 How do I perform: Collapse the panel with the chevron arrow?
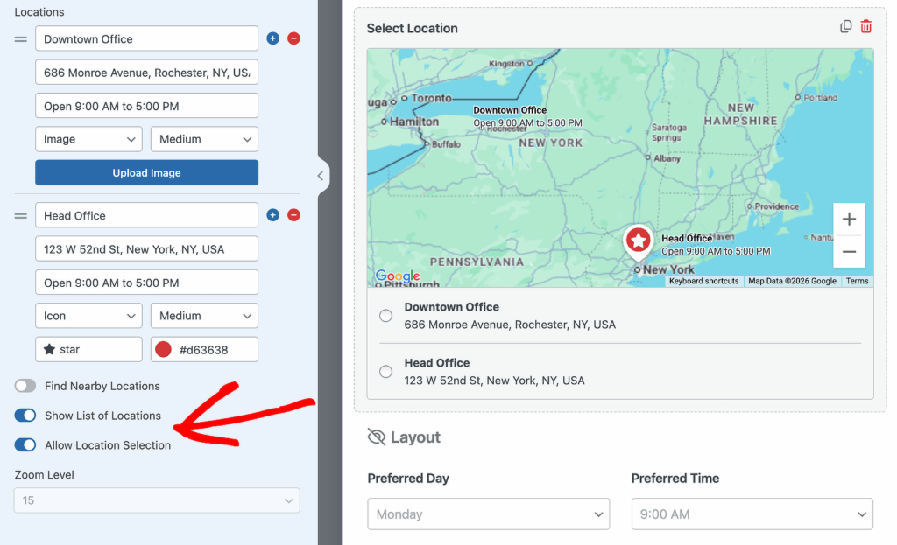[x=321, y=175]
